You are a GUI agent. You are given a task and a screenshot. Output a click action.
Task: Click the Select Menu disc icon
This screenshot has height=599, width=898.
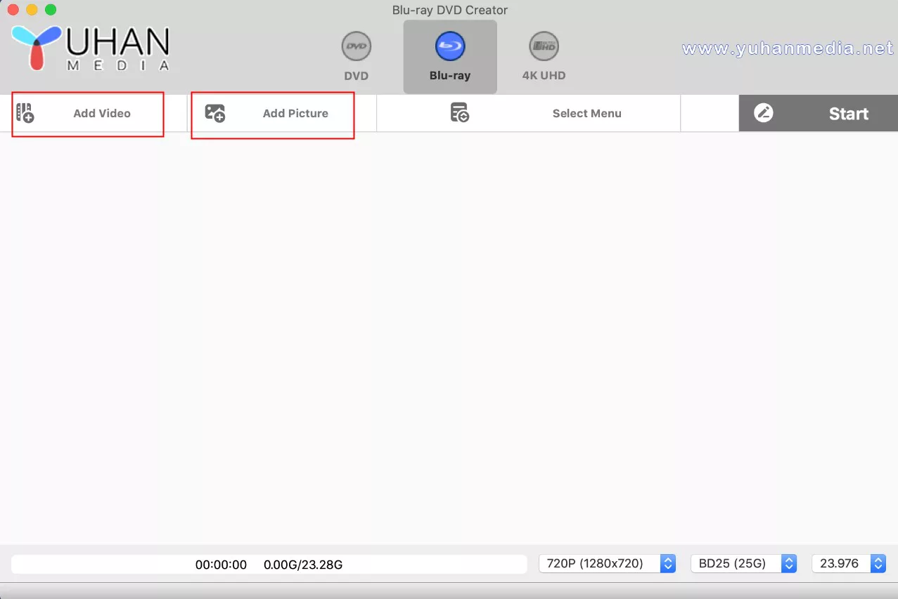[x=459, y=112]
